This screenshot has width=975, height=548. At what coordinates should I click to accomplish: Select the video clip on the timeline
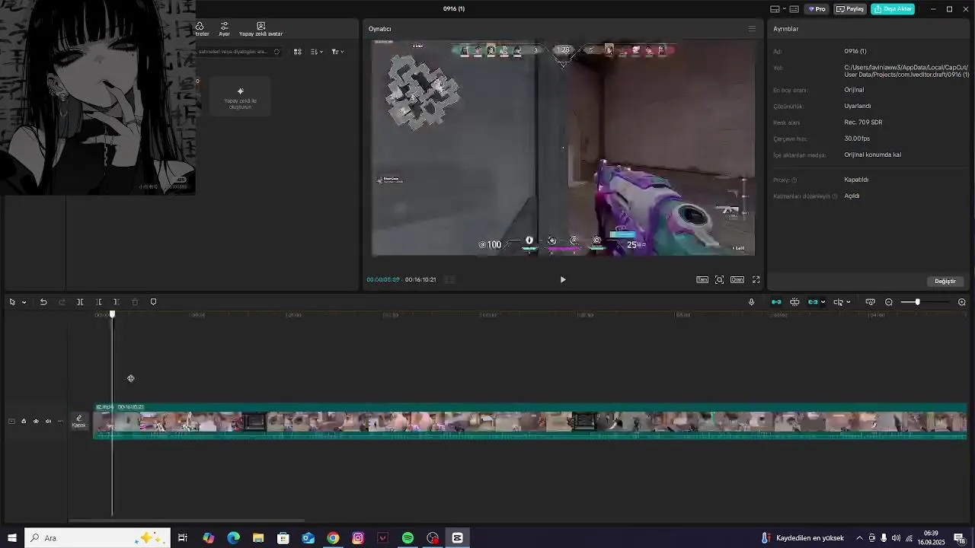(x=531, y=422)
